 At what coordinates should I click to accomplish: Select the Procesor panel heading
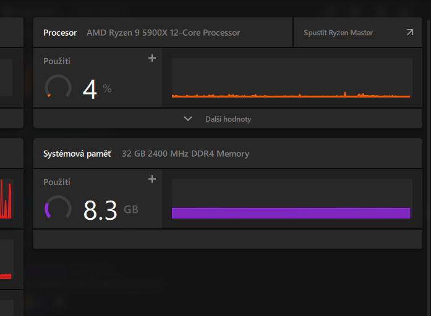point(60,33)
